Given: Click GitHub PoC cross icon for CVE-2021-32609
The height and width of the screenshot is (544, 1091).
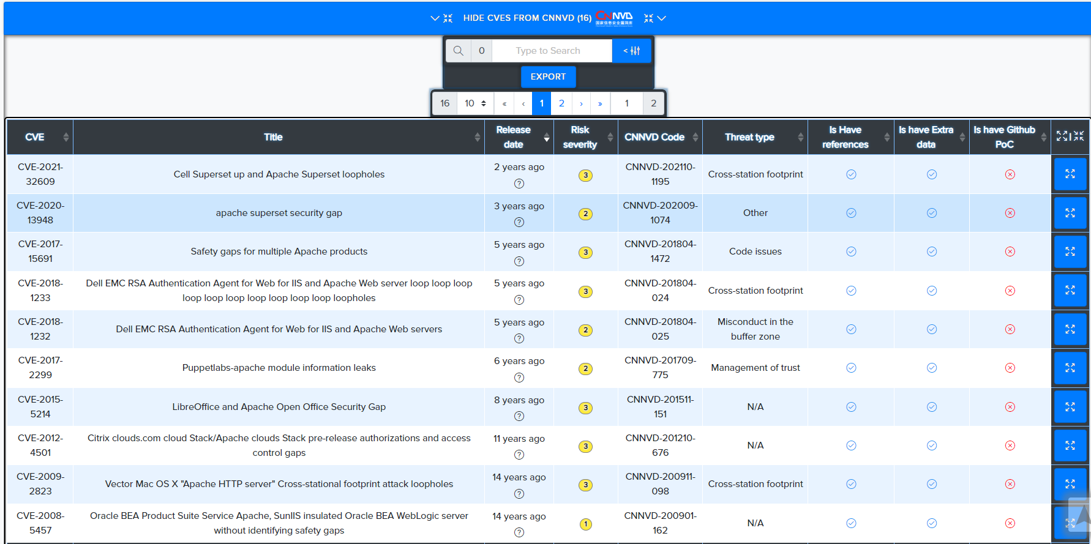Looking at the screenshot, I should point(1010,174).
